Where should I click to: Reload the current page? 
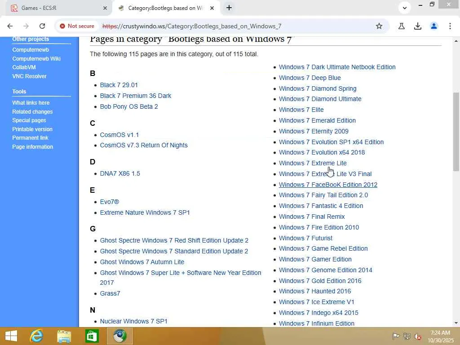pyautogui.click(x=42, y=26)
